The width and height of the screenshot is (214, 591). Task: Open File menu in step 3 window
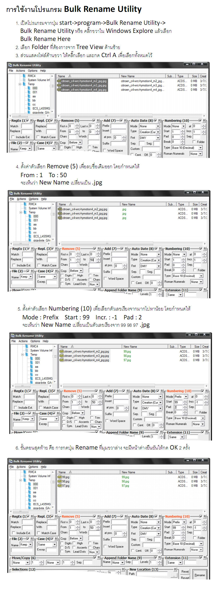11,71
